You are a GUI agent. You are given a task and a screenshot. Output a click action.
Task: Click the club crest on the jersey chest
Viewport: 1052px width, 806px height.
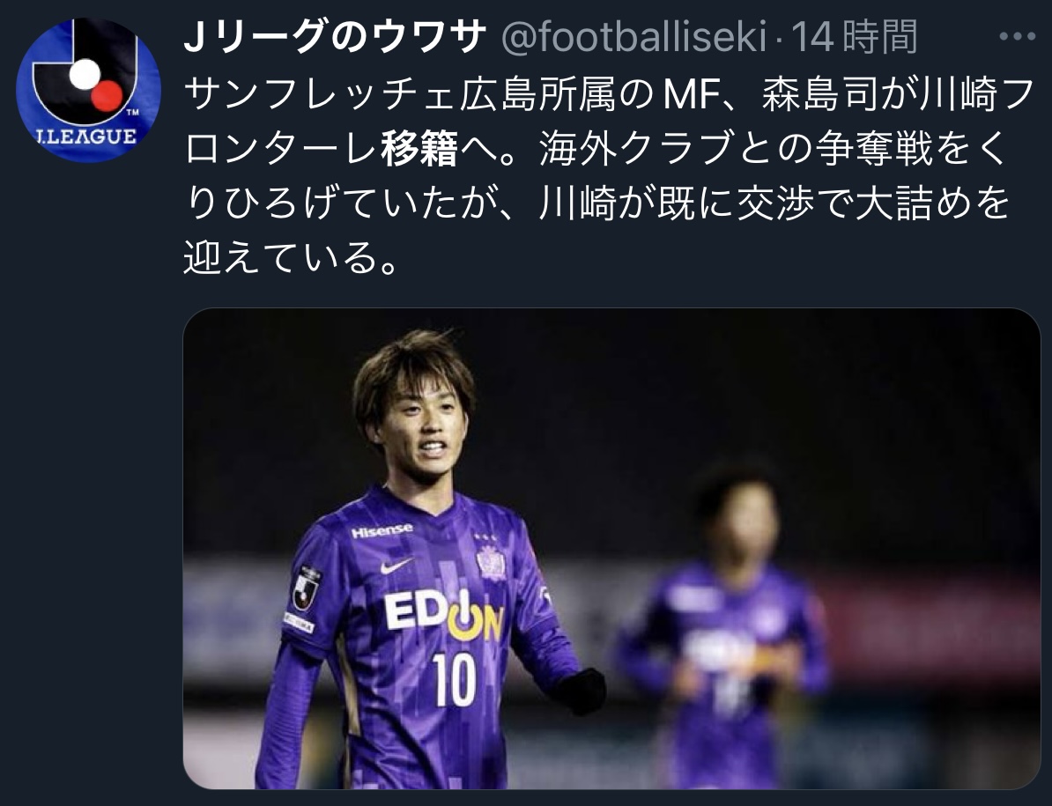[491, 562]
